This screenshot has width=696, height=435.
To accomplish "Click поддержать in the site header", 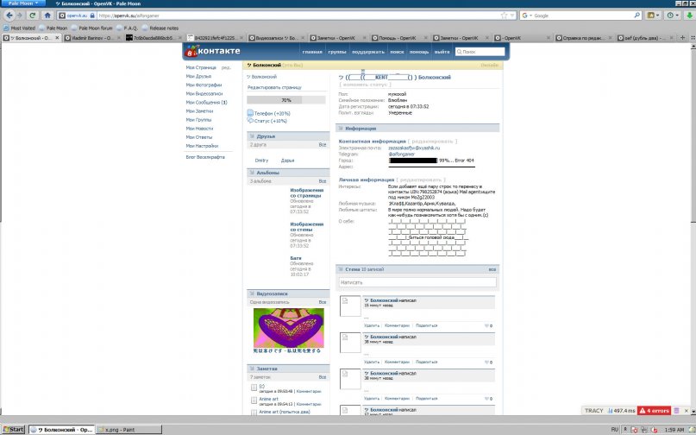I will pyautogui.click(x=368, y=52).
